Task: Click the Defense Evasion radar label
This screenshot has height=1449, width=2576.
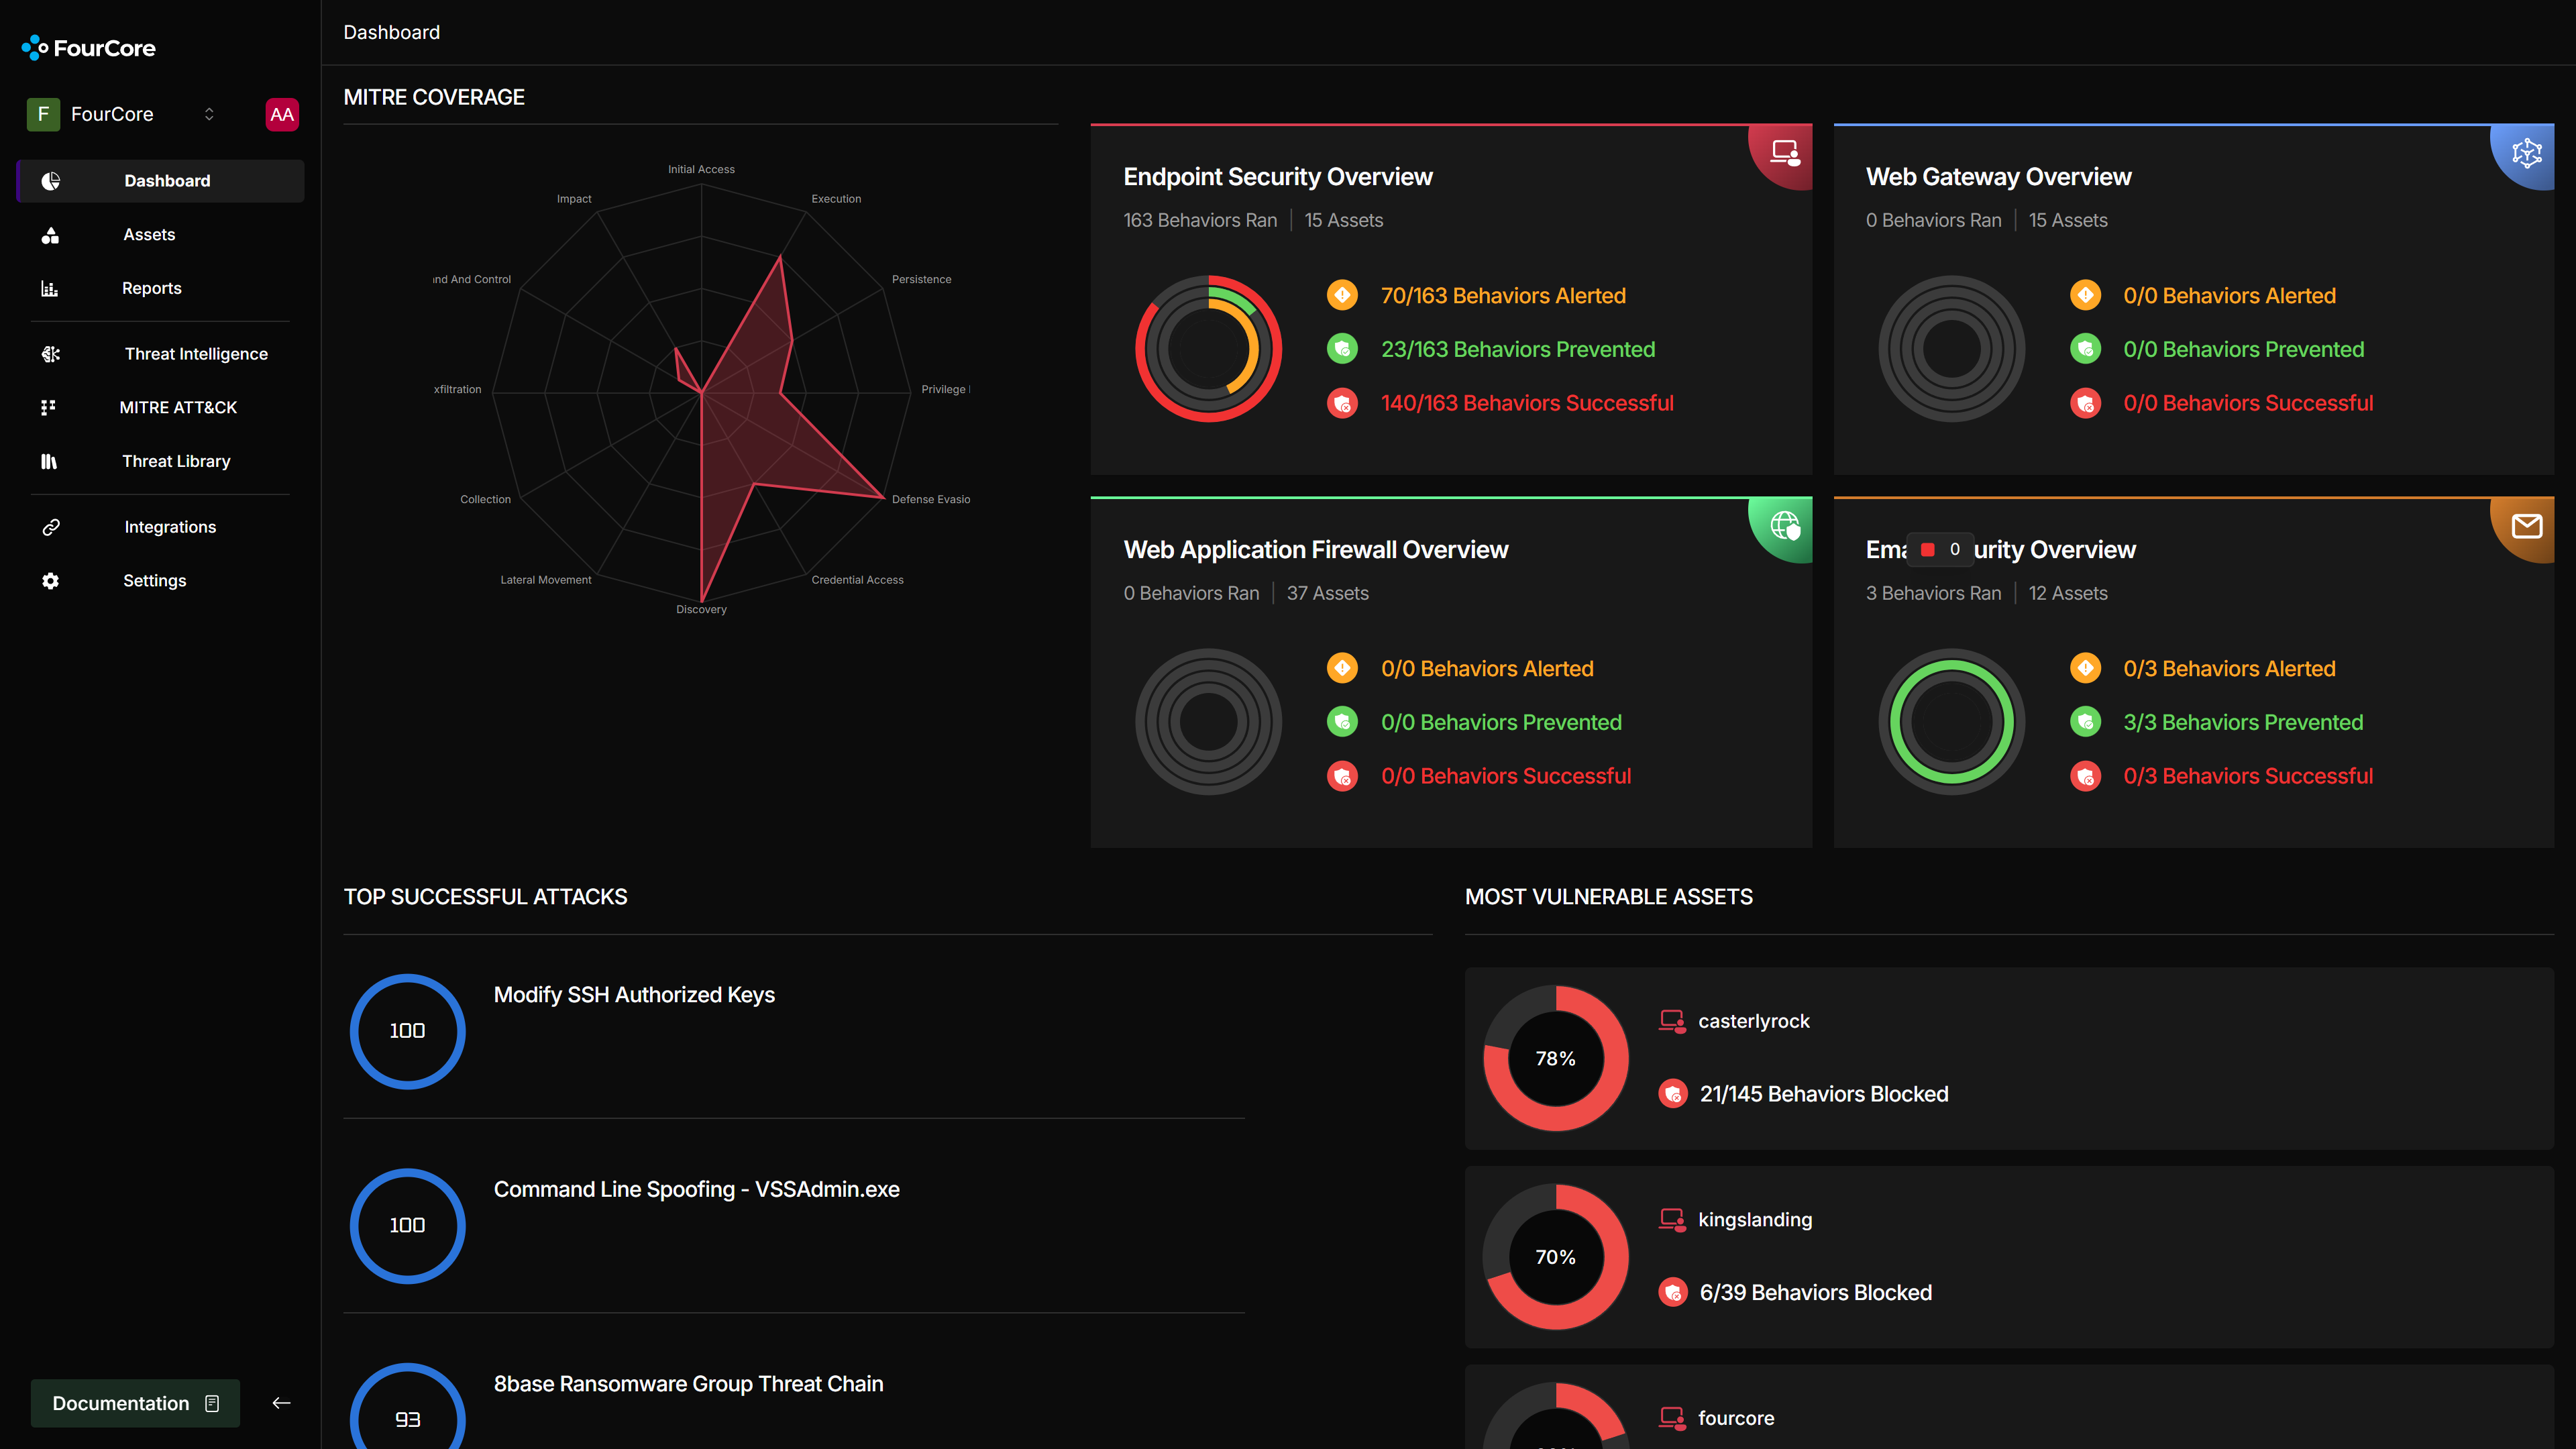Action: (x=930, y=499)
